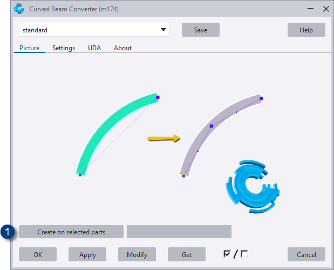Toggle the unchecked deselect-all checkbox

[x=244, y=254]
